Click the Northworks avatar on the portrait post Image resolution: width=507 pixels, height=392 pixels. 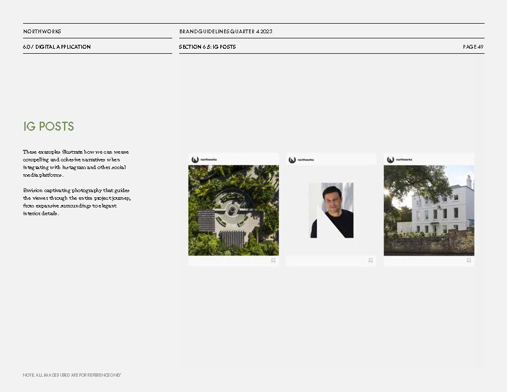click(x=293, y=159)
